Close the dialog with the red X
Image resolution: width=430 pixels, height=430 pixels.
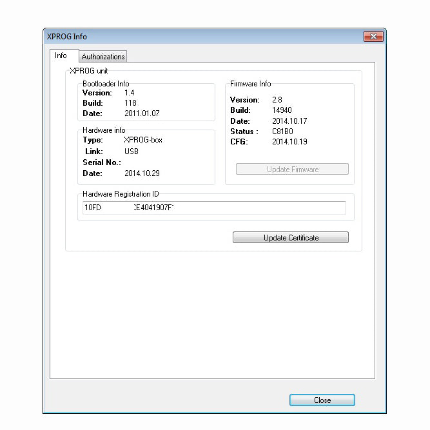(373, 37)
